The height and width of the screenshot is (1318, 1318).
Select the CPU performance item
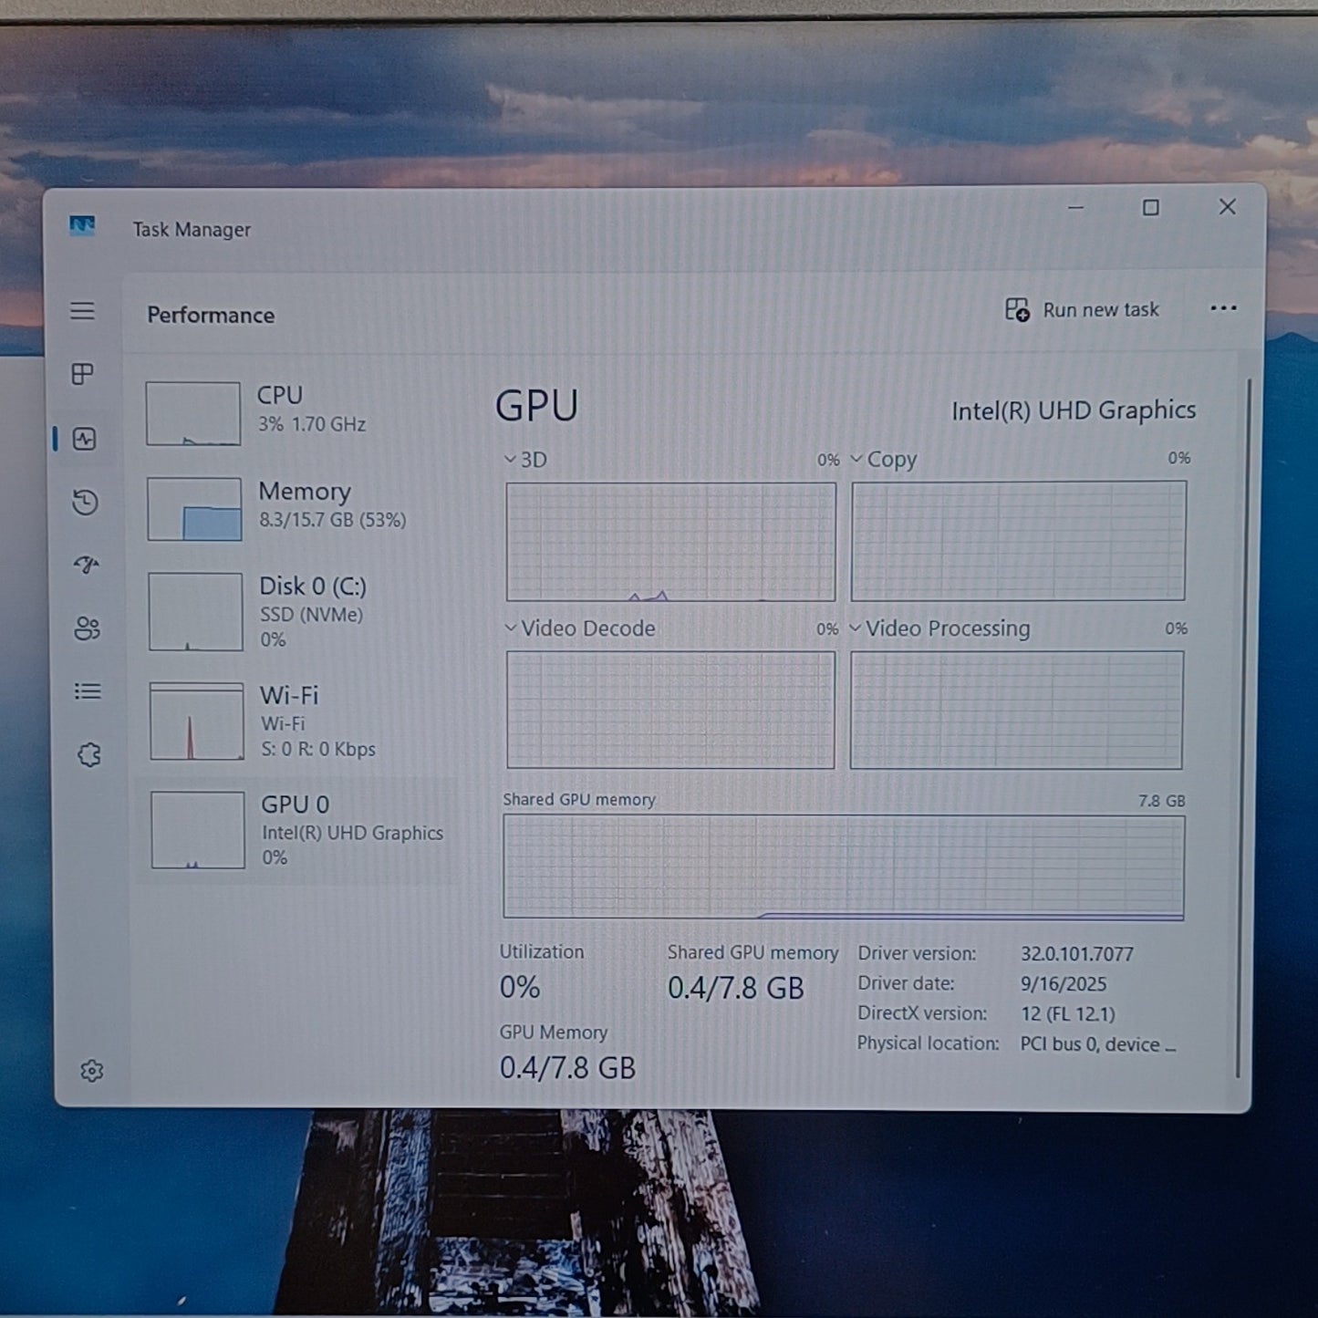297,413
